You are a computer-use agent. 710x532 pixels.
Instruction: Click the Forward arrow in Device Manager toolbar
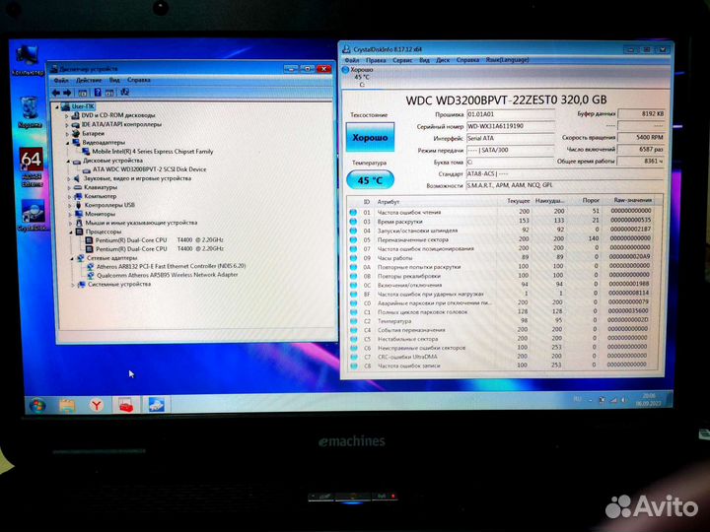tap(67, 93)
